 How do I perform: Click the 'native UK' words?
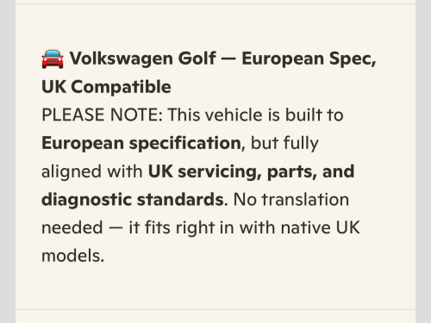click(x=321, y=227)
